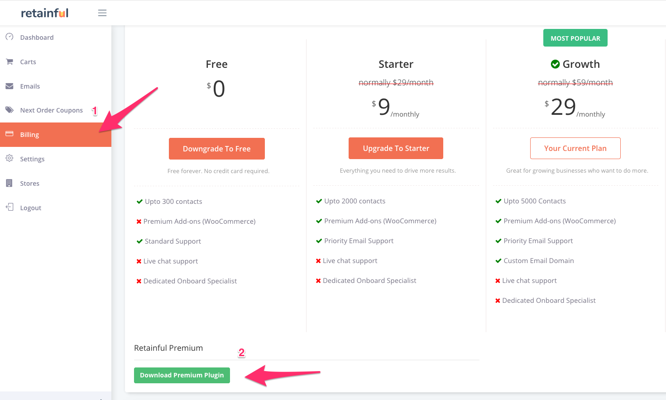Click 'Dedicated Onboard Specialist' in Free plan
The image size is (666, 400).
click(190, 281)
